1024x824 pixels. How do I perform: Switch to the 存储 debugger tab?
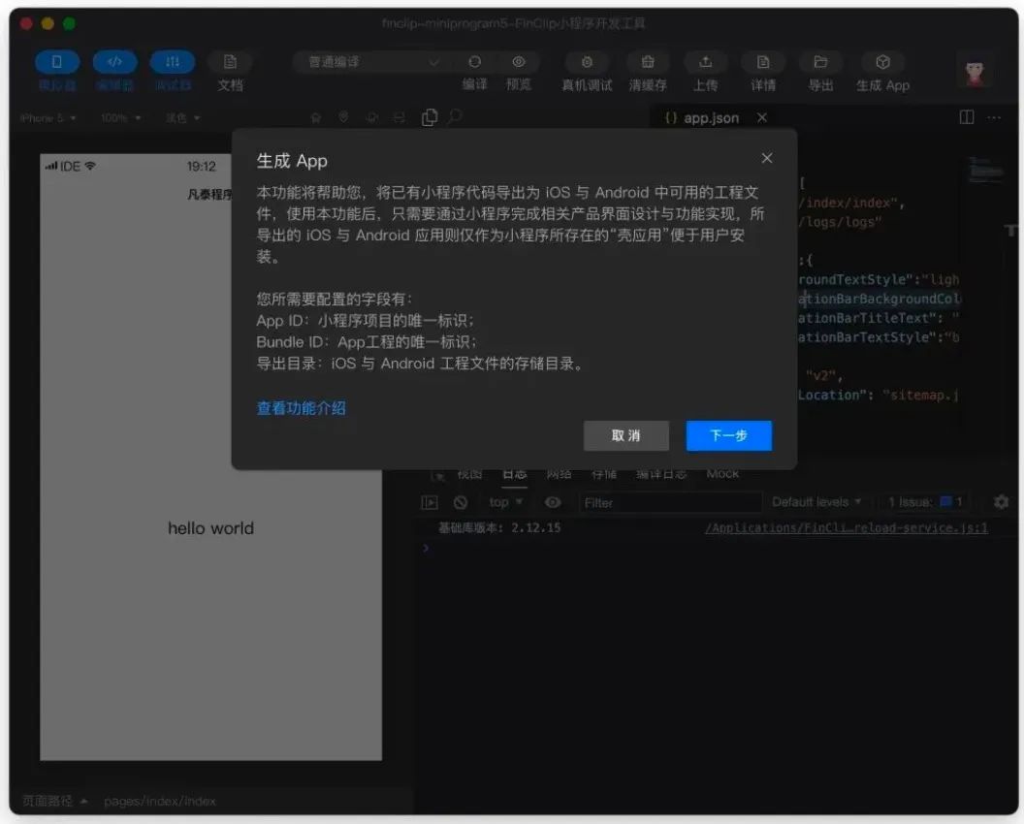(604, 474)
